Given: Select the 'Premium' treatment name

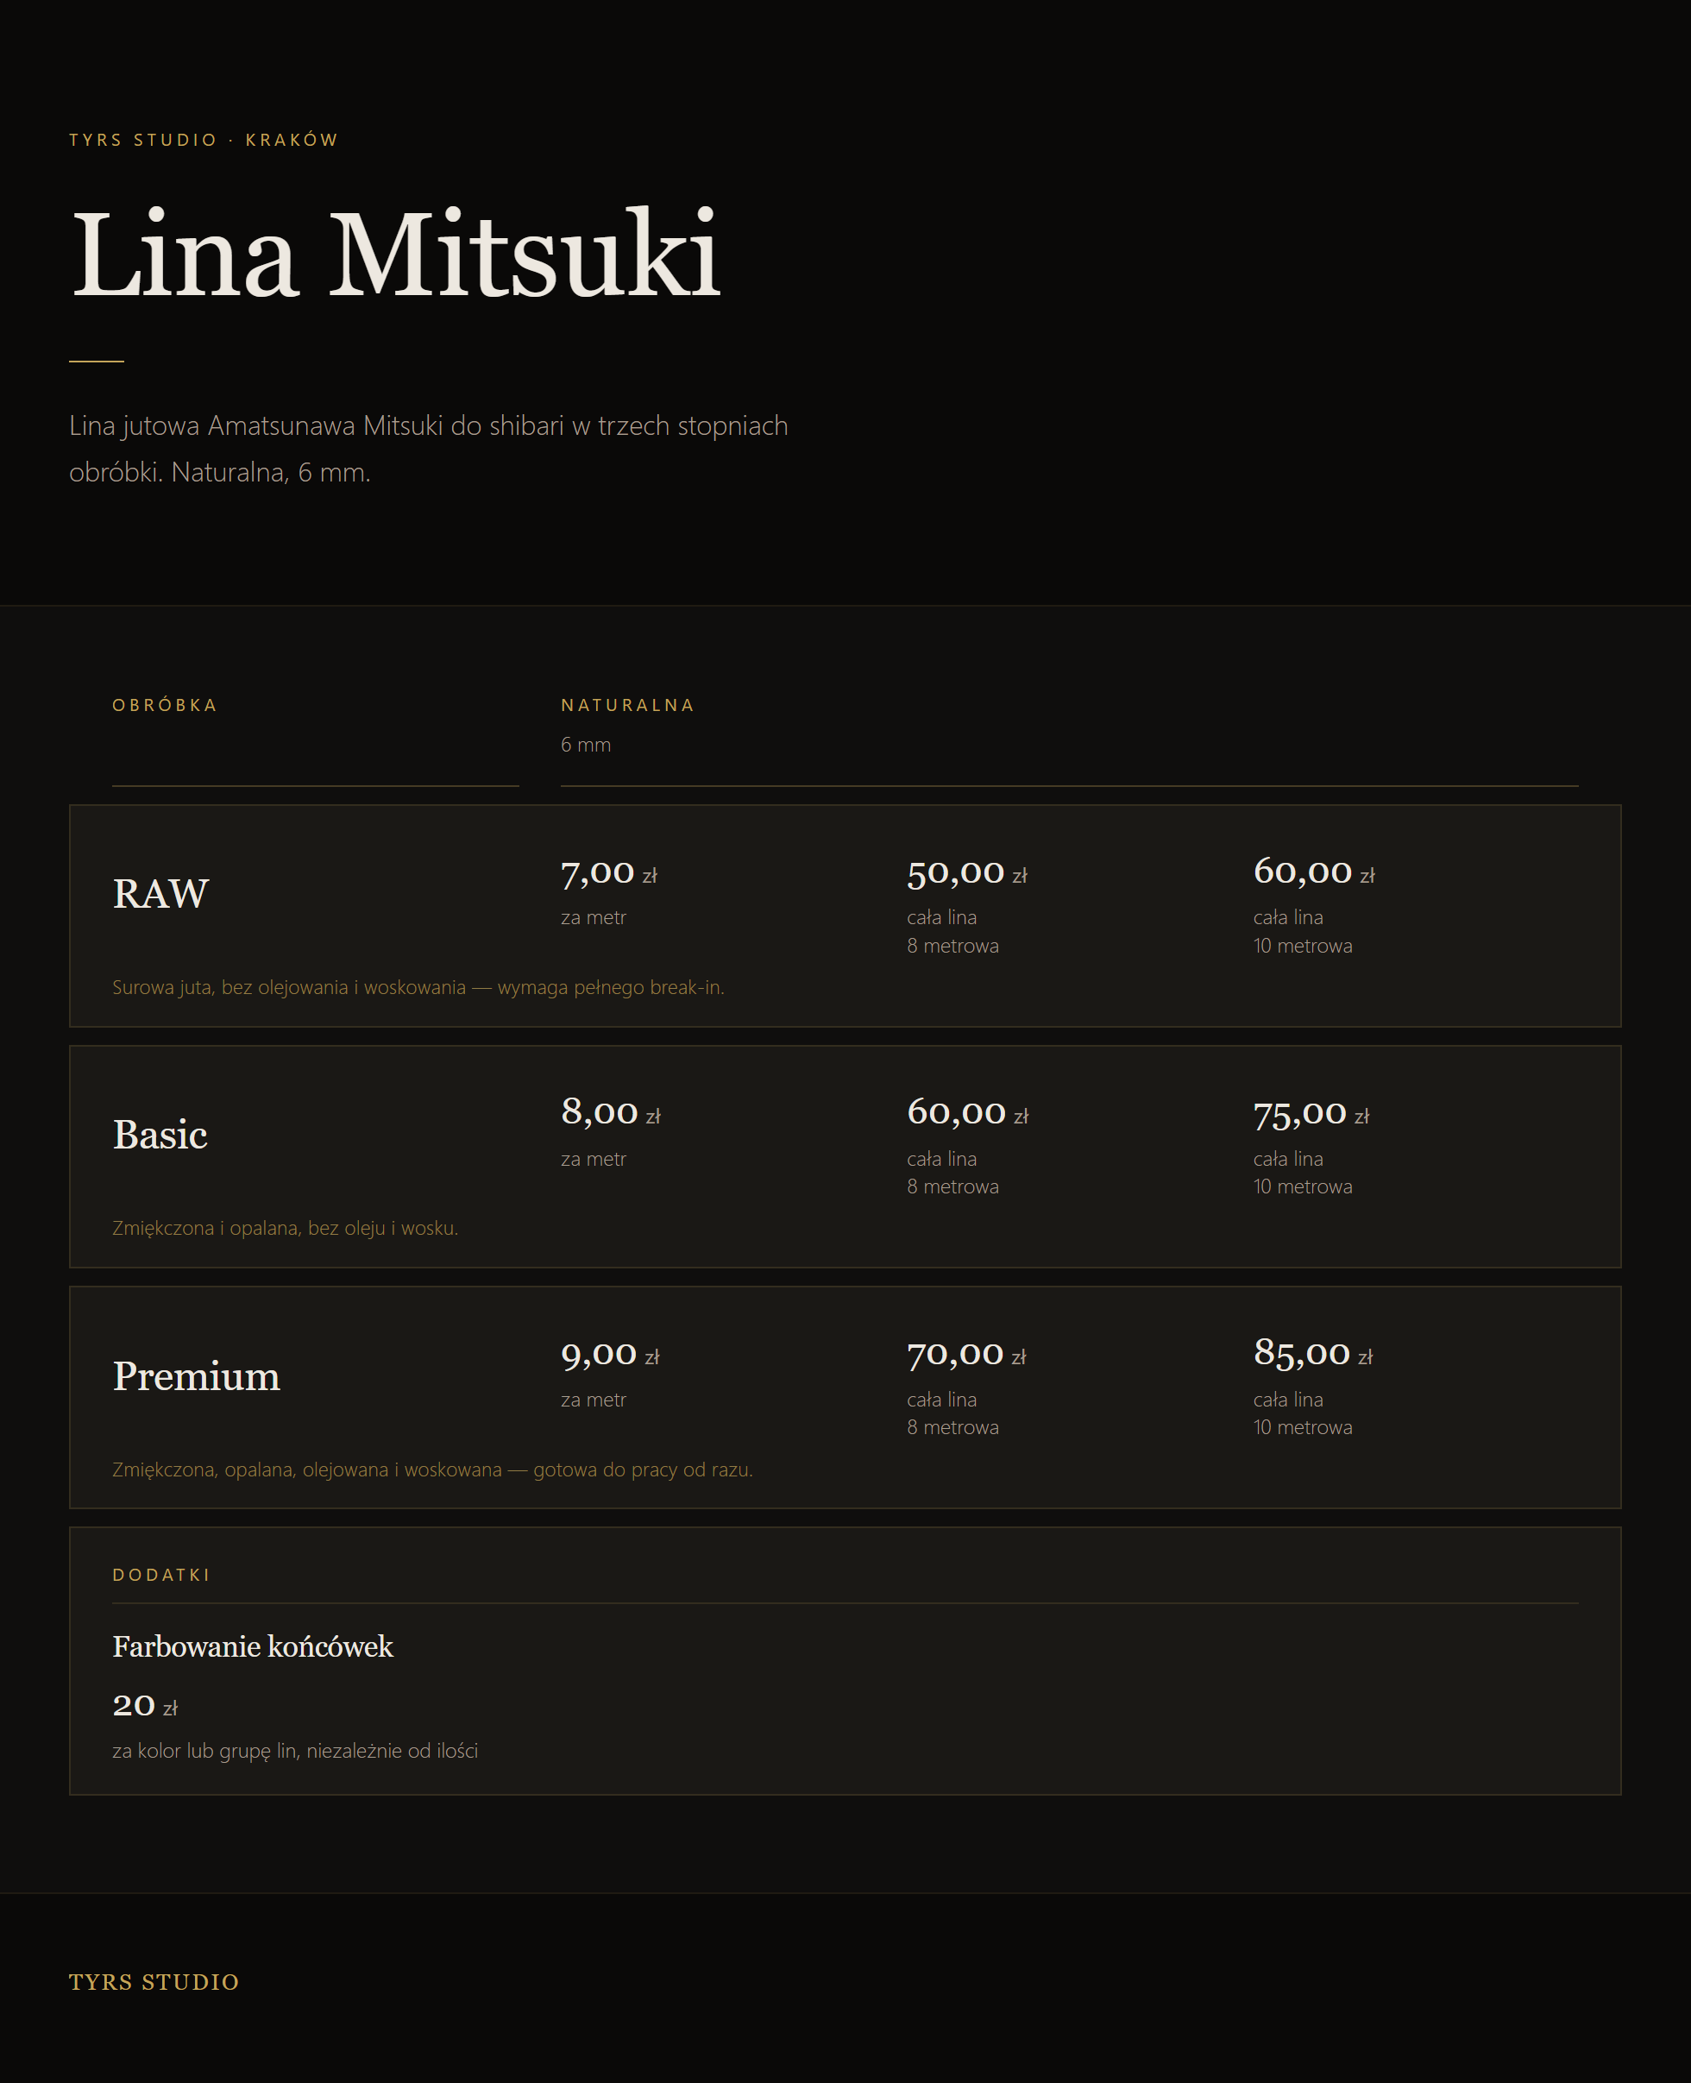Looking at the screenshot, I should [x=197, y=1375].
